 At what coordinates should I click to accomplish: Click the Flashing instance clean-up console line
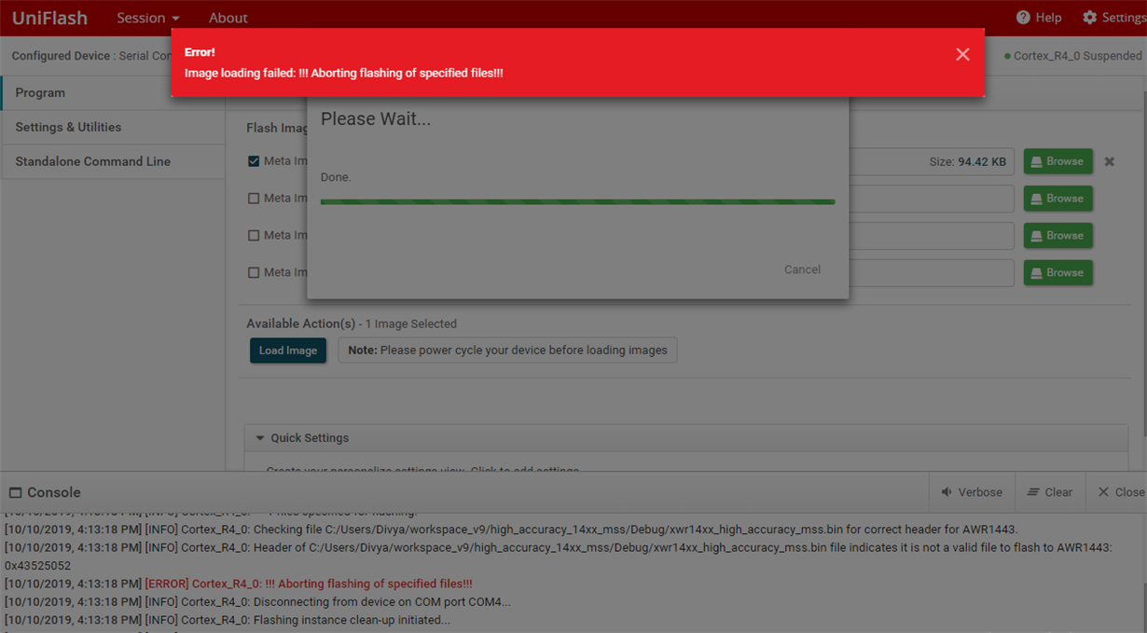[228, 620]
